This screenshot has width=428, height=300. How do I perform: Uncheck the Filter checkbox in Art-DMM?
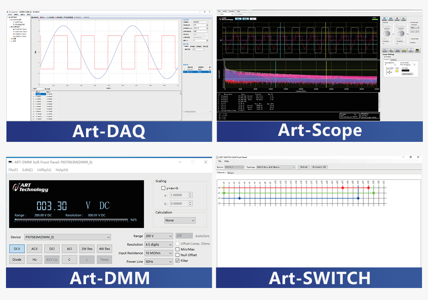pos(178,261)
